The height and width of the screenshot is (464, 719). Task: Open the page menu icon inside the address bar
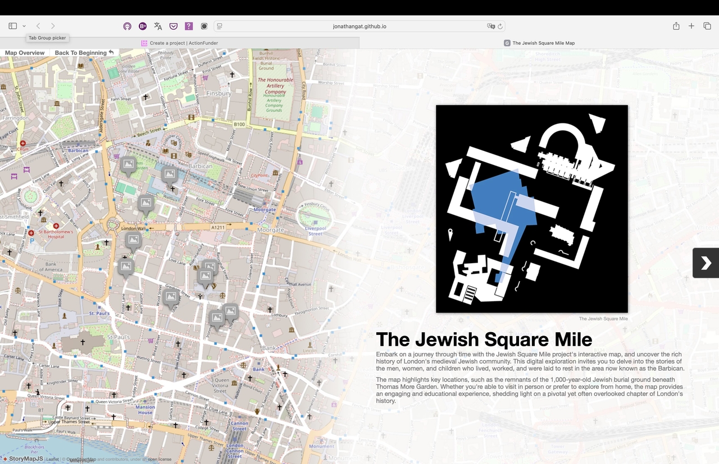click(220, 26)
